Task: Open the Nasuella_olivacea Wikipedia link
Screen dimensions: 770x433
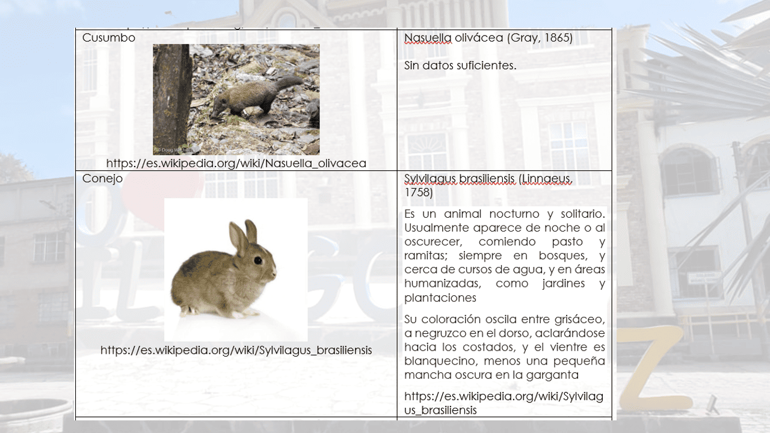Action: (236, 163)
